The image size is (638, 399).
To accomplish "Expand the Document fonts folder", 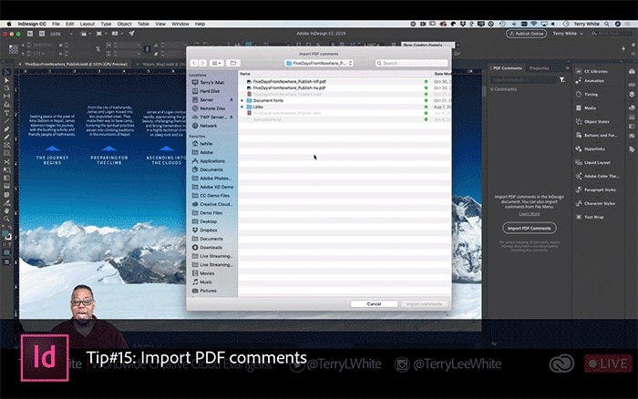I will (x=242, y=99).
